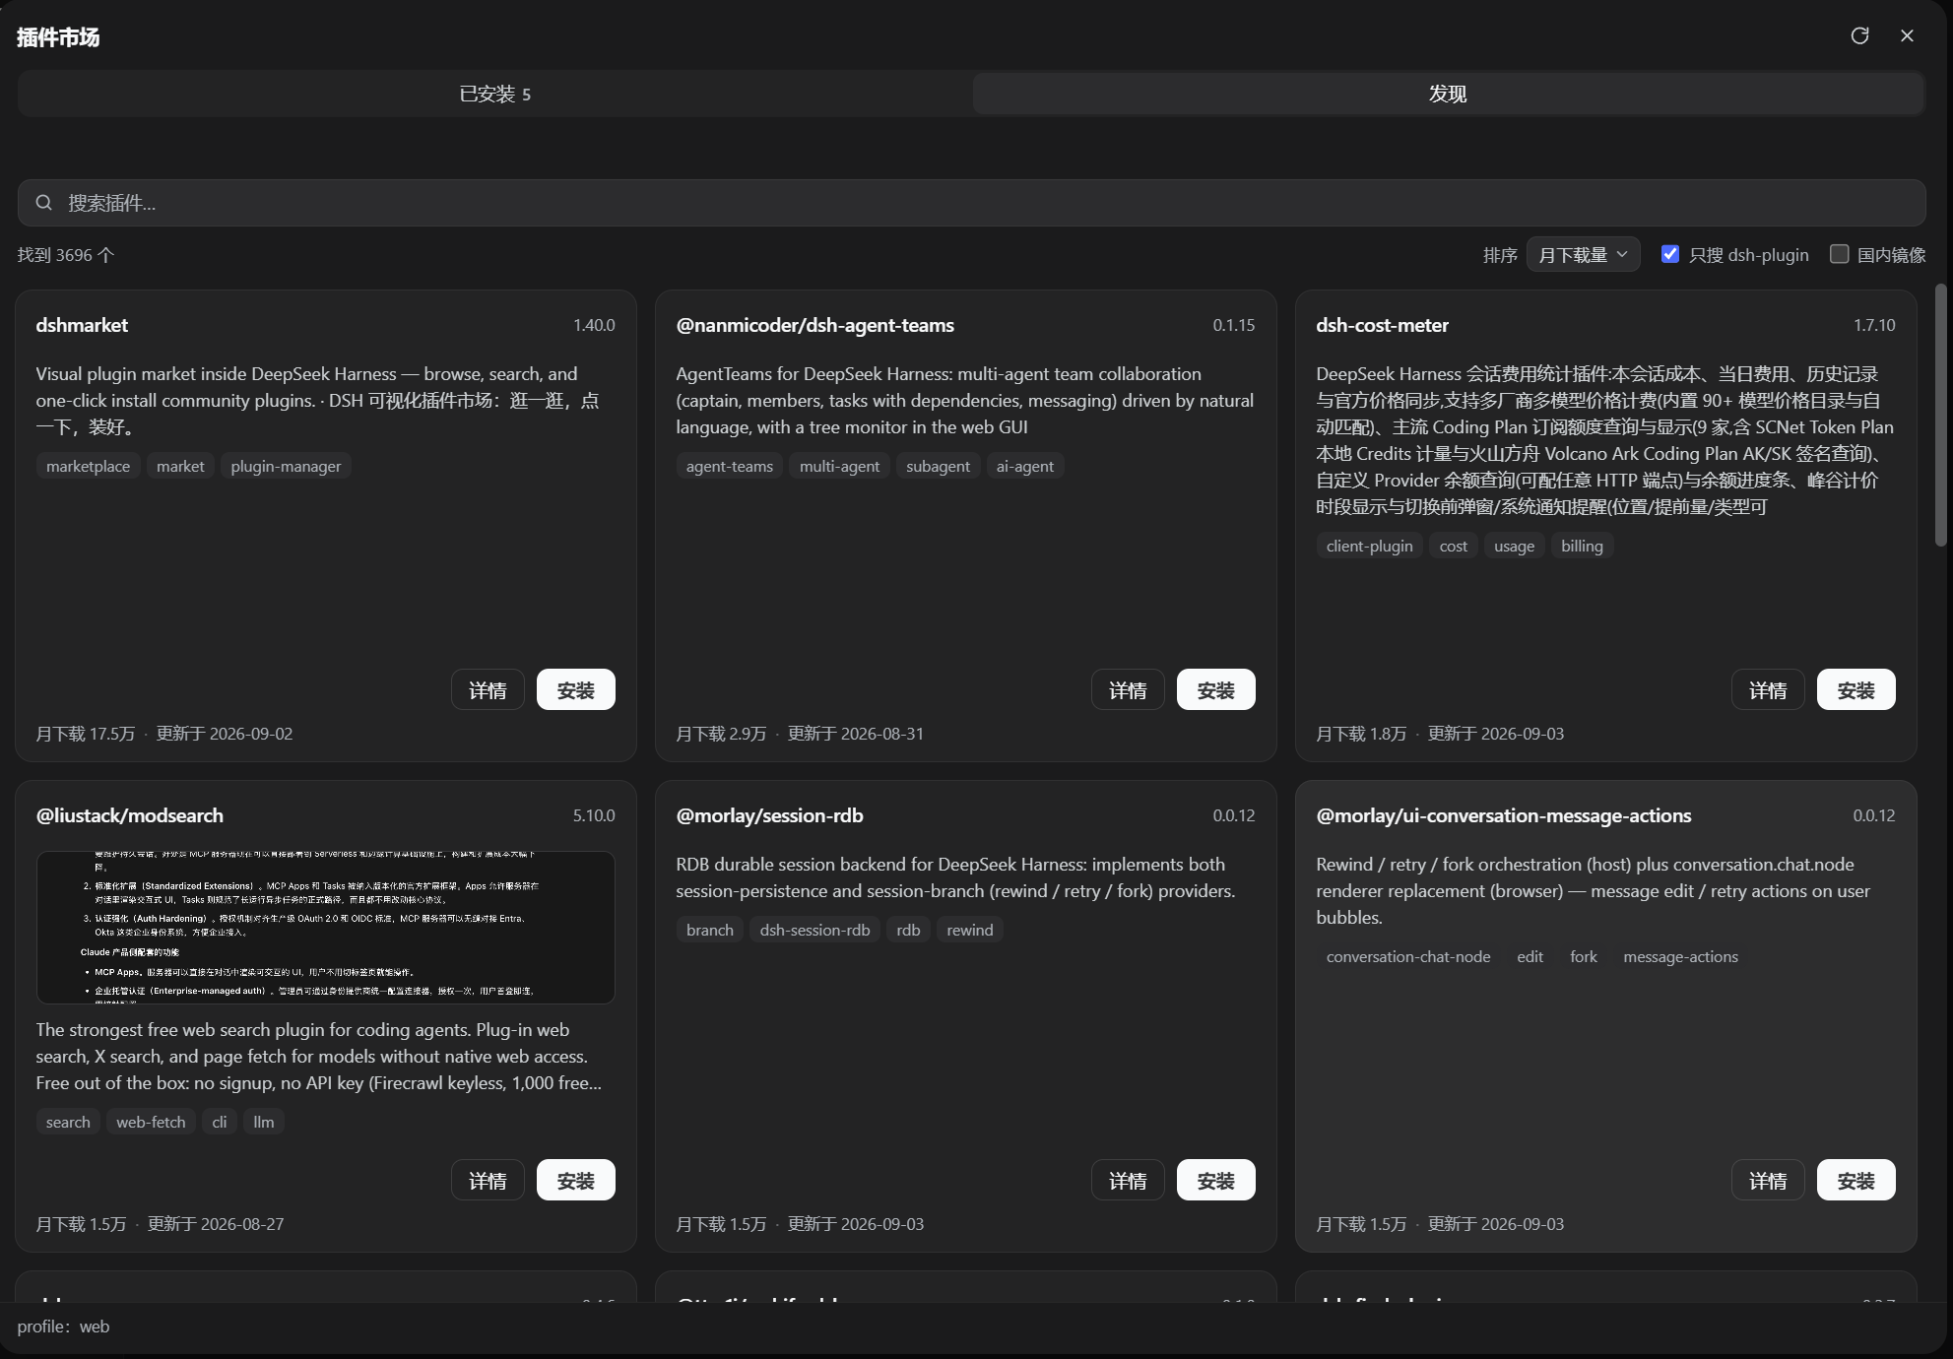The image size is (1953, 1359).
Task: Click the modsearch preview screenshot thumbnail
Action: click(x=326, y=928)
